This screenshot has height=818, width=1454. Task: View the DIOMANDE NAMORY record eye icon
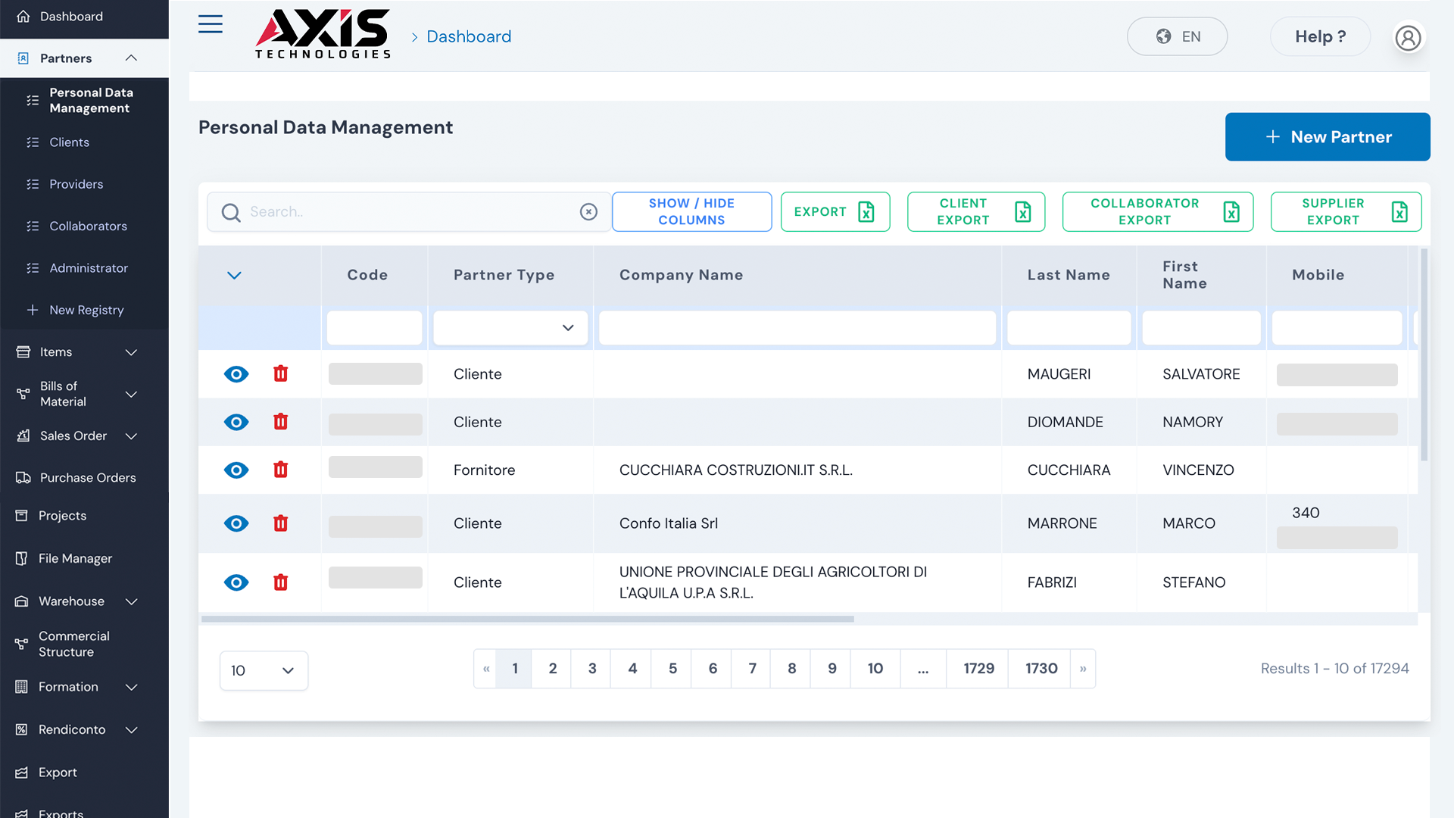click(x=236, y=422)
